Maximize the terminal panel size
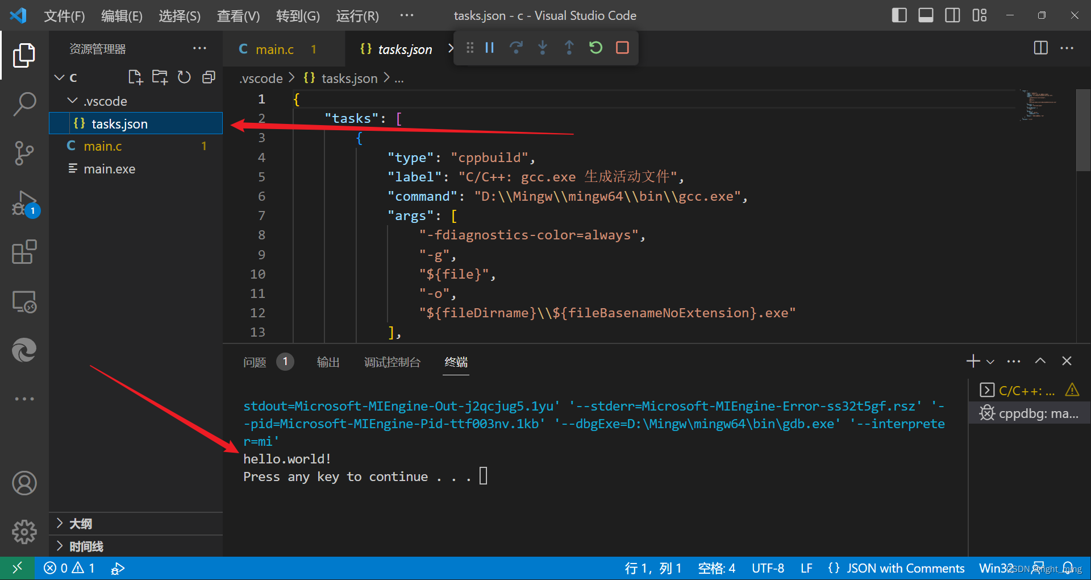Screen dimensions: 1091x580 pyautogui.click(x=1040, y=361)
